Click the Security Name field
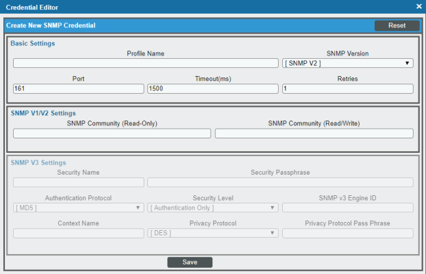Image resolution: width=426 pixels, height=274 pixels. [x=79, y=182]
